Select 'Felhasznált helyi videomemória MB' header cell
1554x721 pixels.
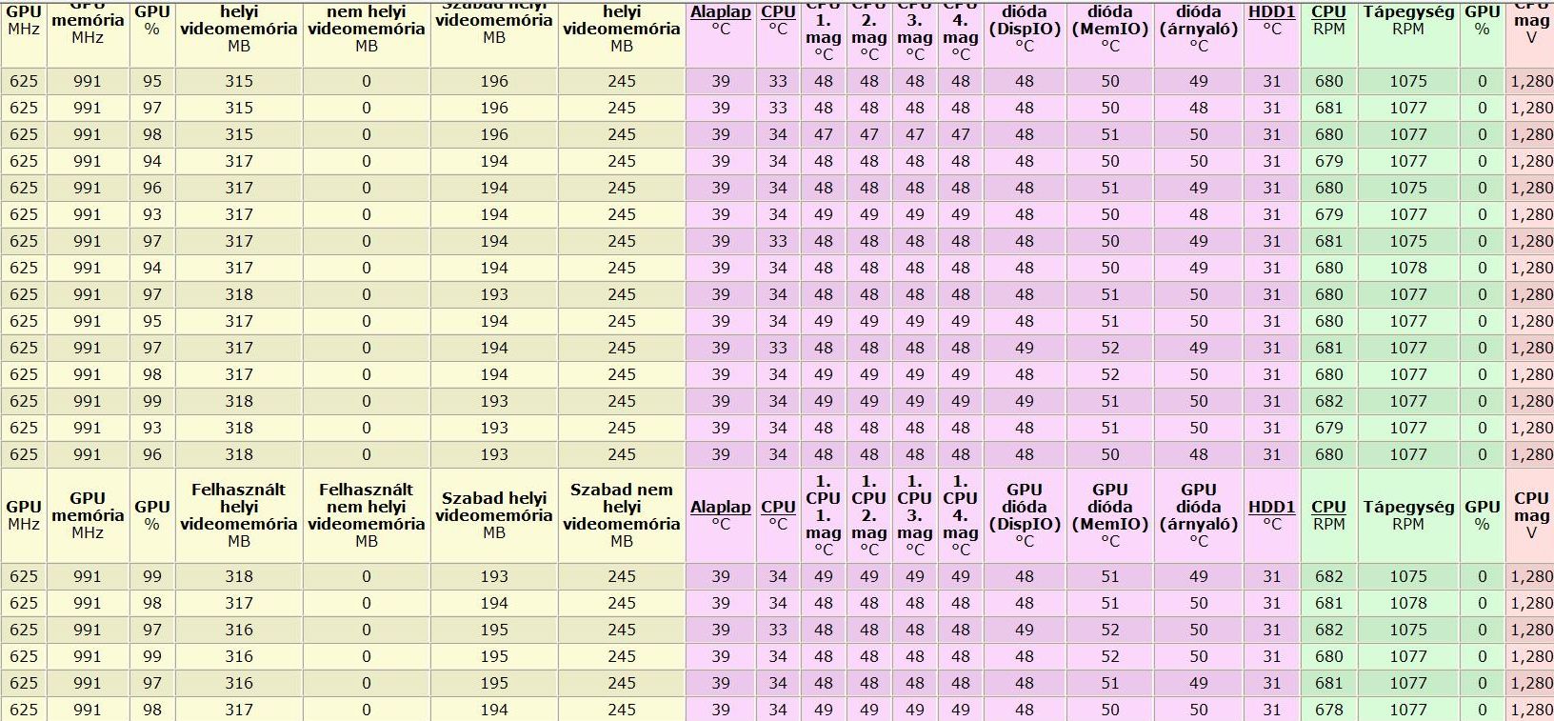[239, 515]
